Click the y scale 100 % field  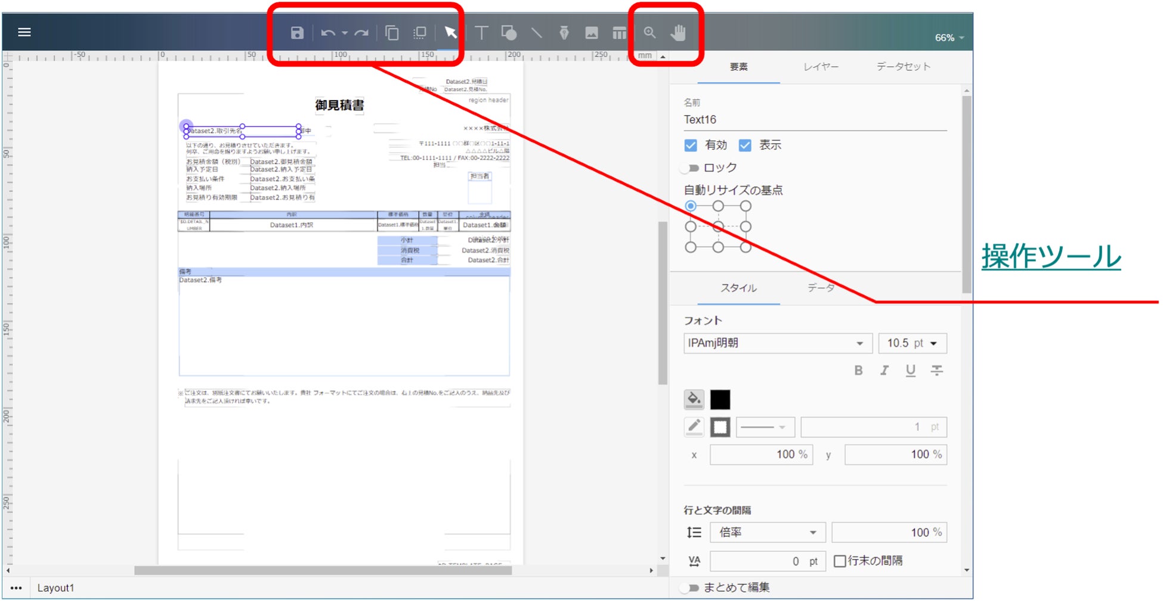[x=896, y=455]
